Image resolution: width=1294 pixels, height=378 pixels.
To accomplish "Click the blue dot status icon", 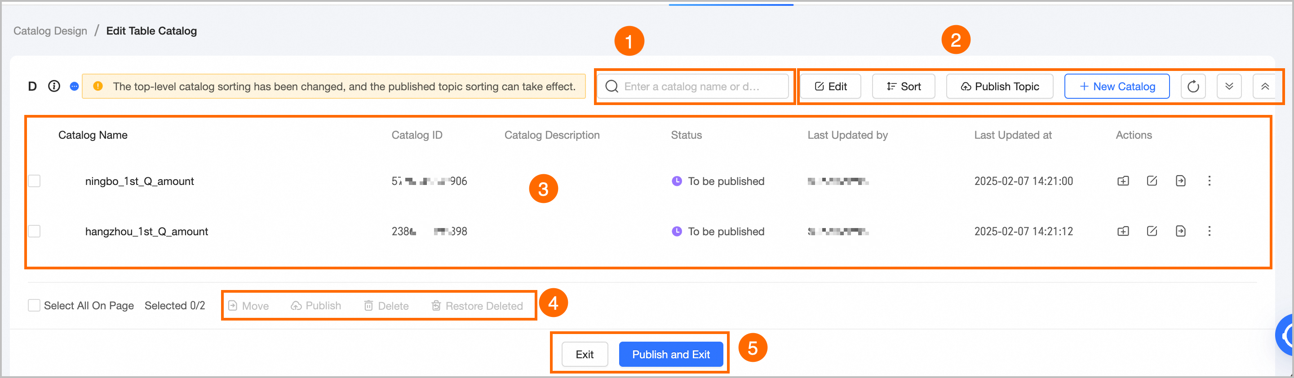I will pos(74,86).
